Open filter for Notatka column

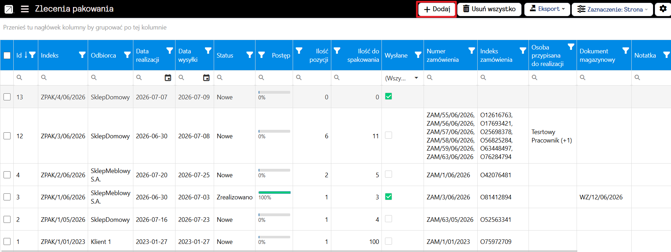tap(666, 55)
